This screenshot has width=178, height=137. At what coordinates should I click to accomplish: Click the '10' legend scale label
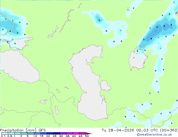click(x=35, y=136)
